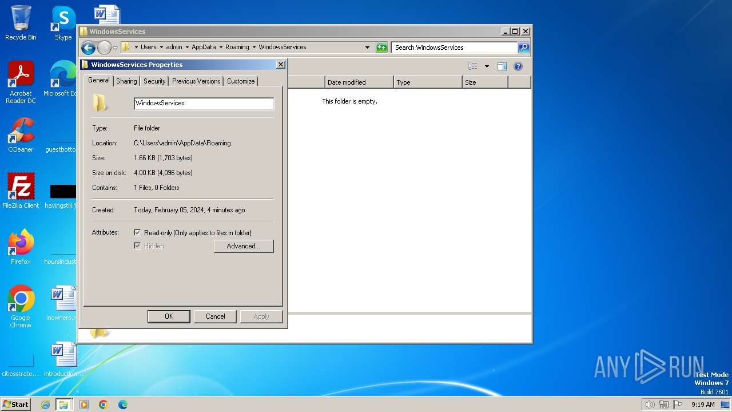Expand the arrow after Users in the address bar

[x=161, y=47]
